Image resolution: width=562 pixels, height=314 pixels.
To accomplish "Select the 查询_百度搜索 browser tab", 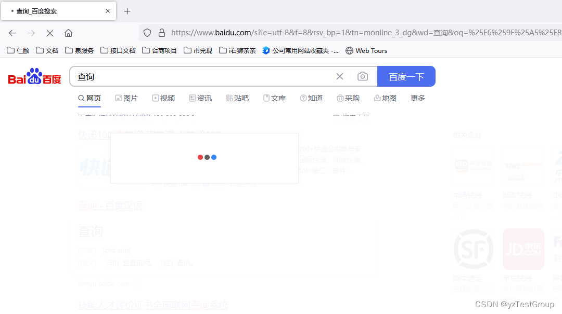I will click(59, 11).
